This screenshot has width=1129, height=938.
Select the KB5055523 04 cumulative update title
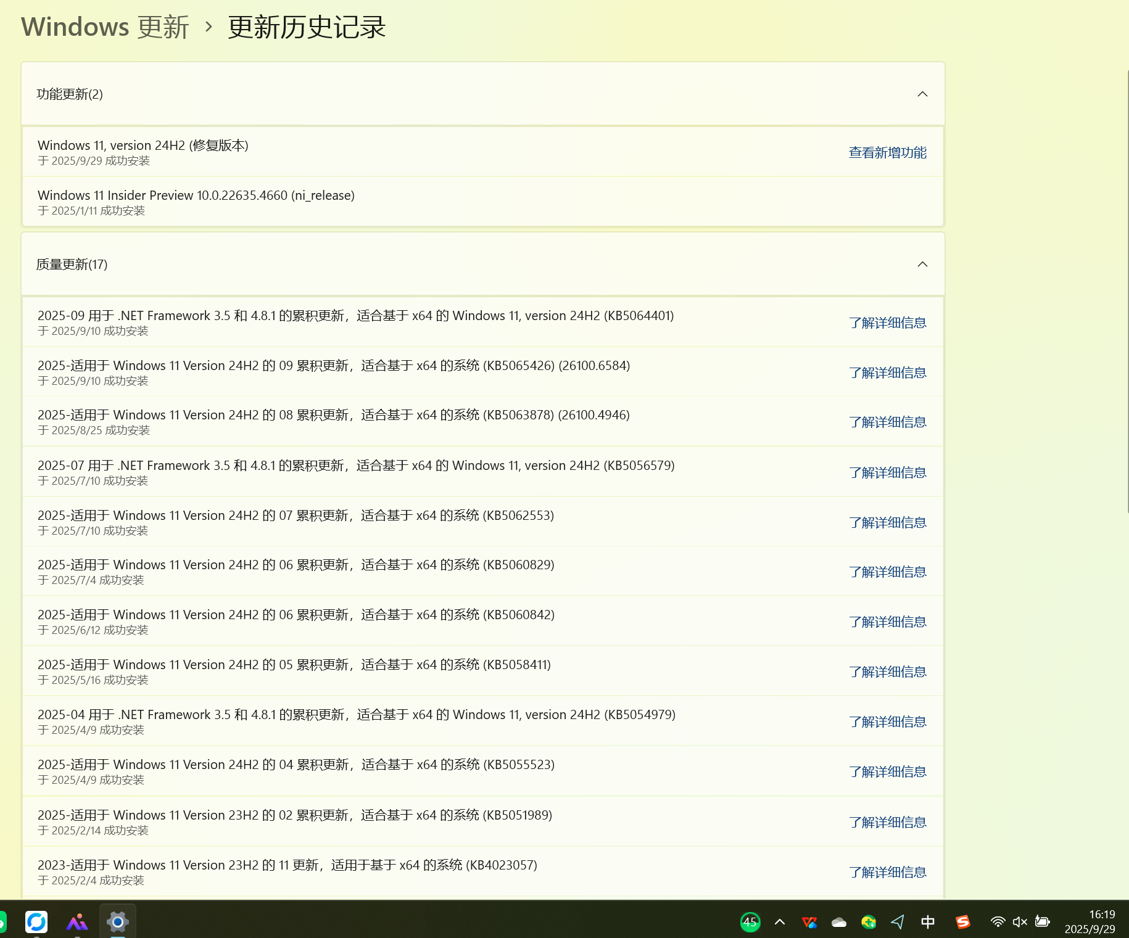[x=296, y=764]
